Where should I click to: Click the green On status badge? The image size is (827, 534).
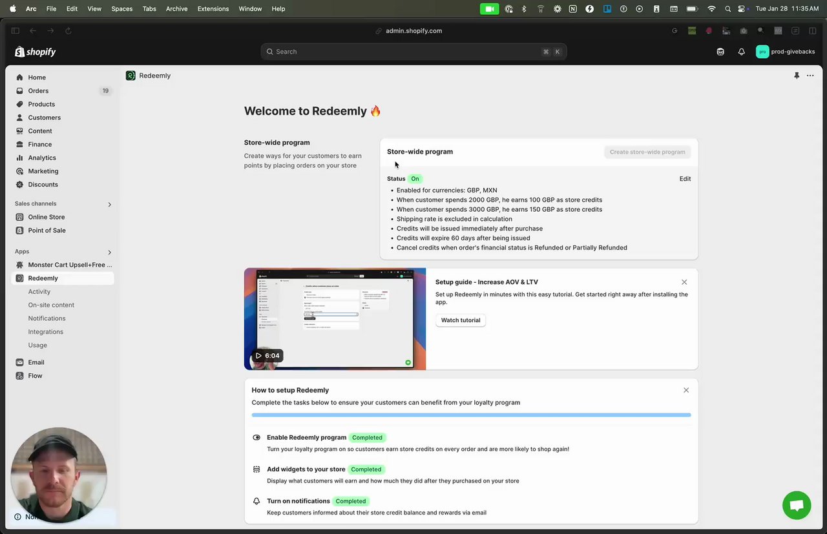point(415,179)
